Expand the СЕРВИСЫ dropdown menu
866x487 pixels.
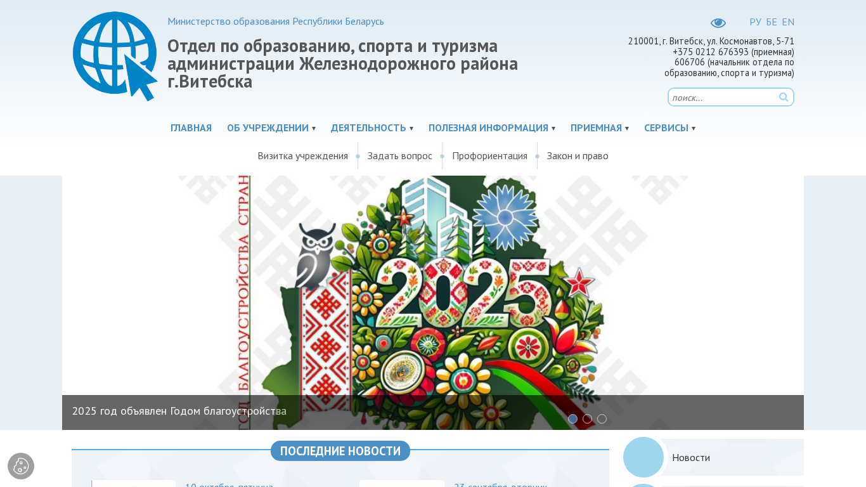point(670,128)
